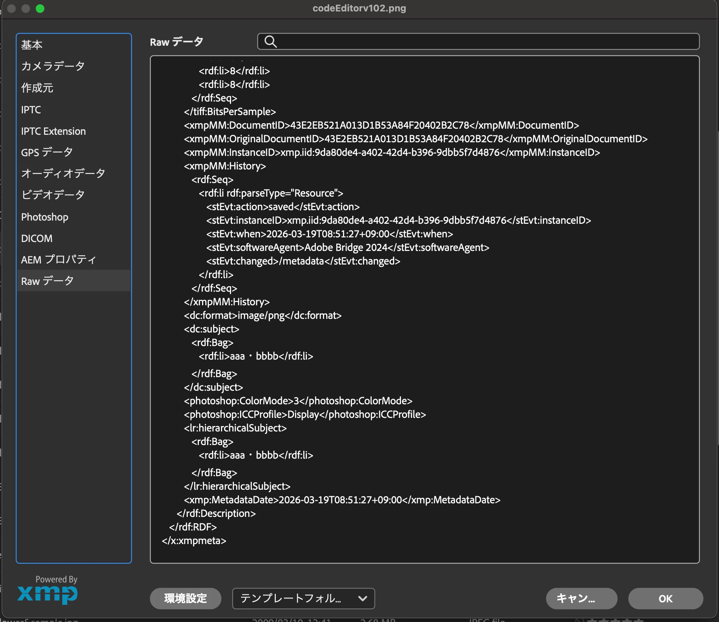Click the 環境設定 button
The height and width of the screenshot is (622, 719).
pos(185,598)
